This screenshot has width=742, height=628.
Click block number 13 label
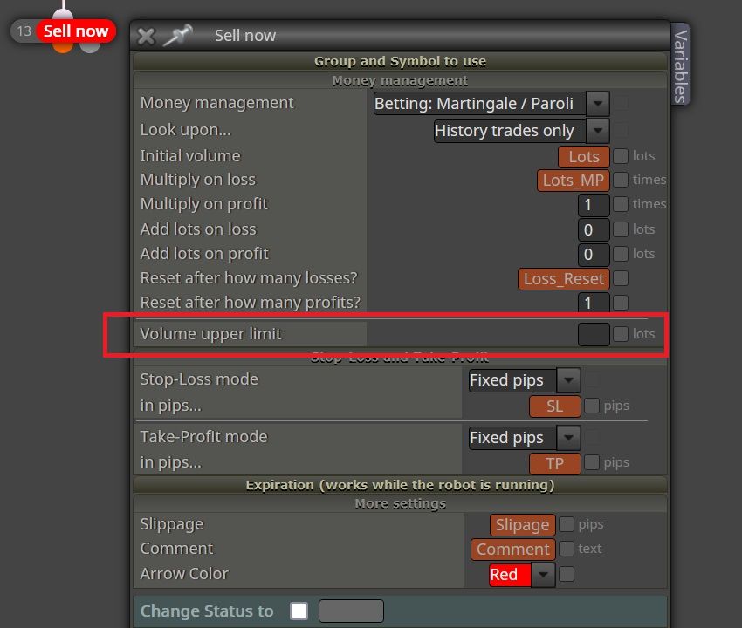(x=24, y=31)
